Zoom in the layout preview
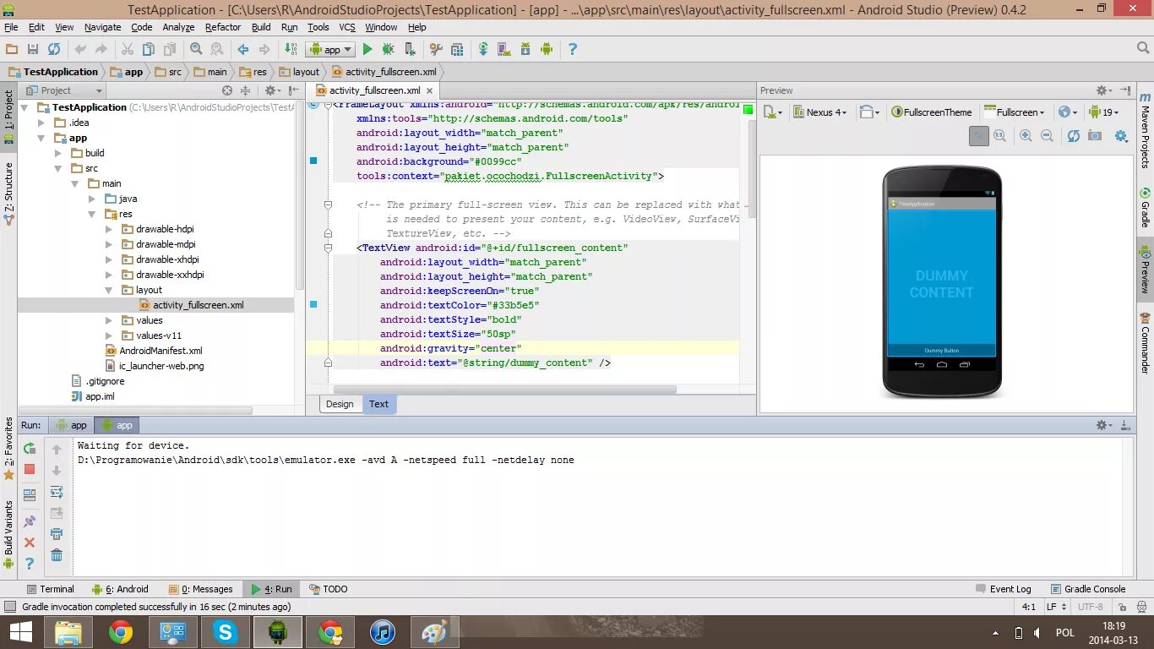 pos(1026,136)
